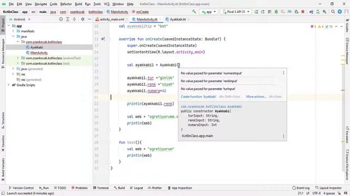The height and width of the screenshot is (196, 350).
Task: Open Pixel 3 API 31 device dropdown
Action: click(236, 12)
